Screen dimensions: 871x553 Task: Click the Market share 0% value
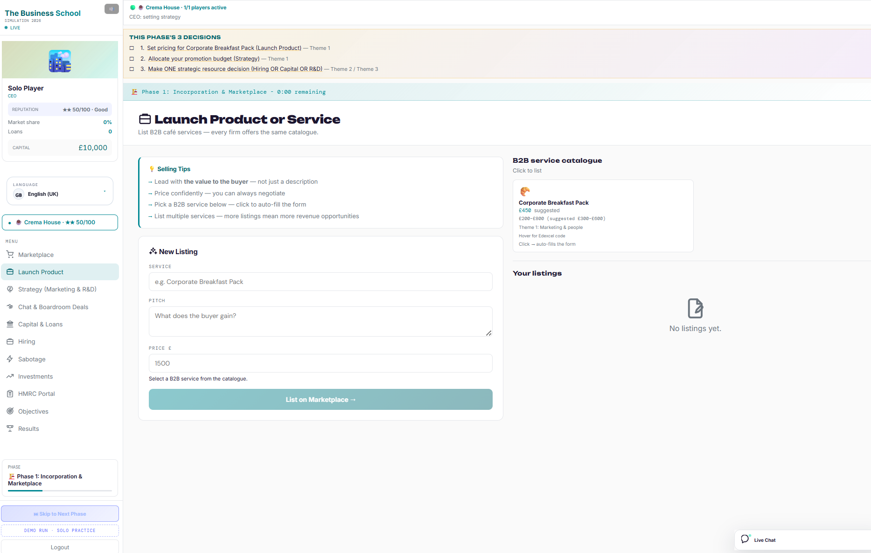(x=107, y=122)
